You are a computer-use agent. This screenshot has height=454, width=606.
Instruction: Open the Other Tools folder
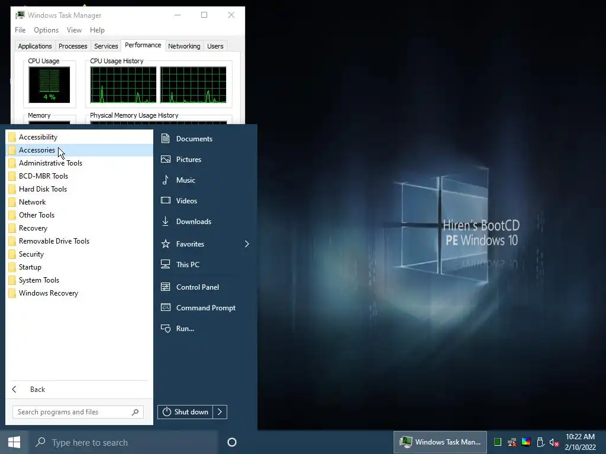tap(79, 215)
